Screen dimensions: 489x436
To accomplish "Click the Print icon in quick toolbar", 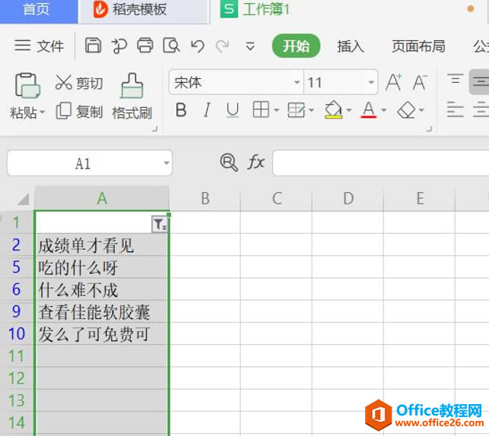I will 145,46.
